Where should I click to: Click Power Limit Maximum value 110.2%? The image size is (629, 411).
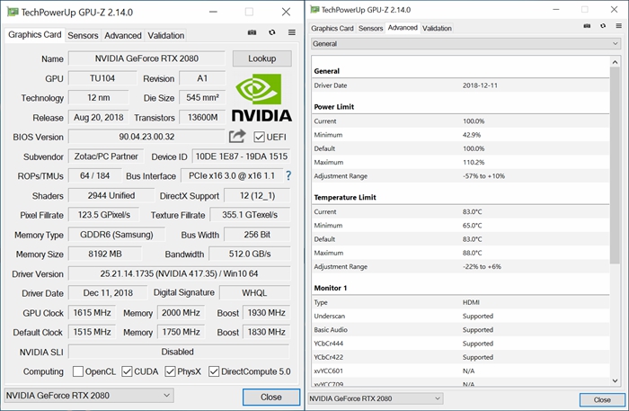coord(474,163)
